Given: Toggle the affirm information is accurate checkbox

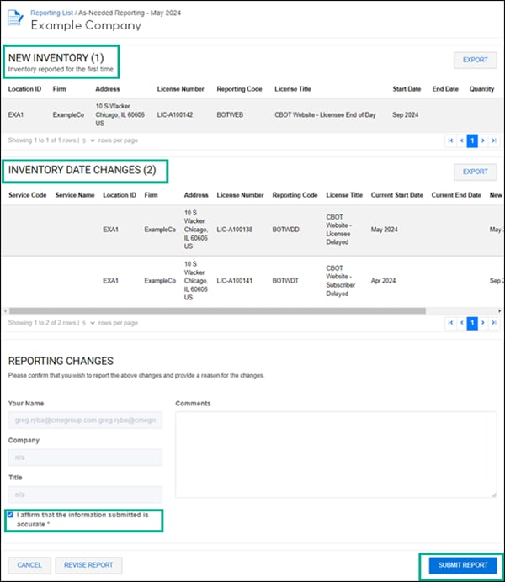Looking at the screenshot, I should 10,515.
